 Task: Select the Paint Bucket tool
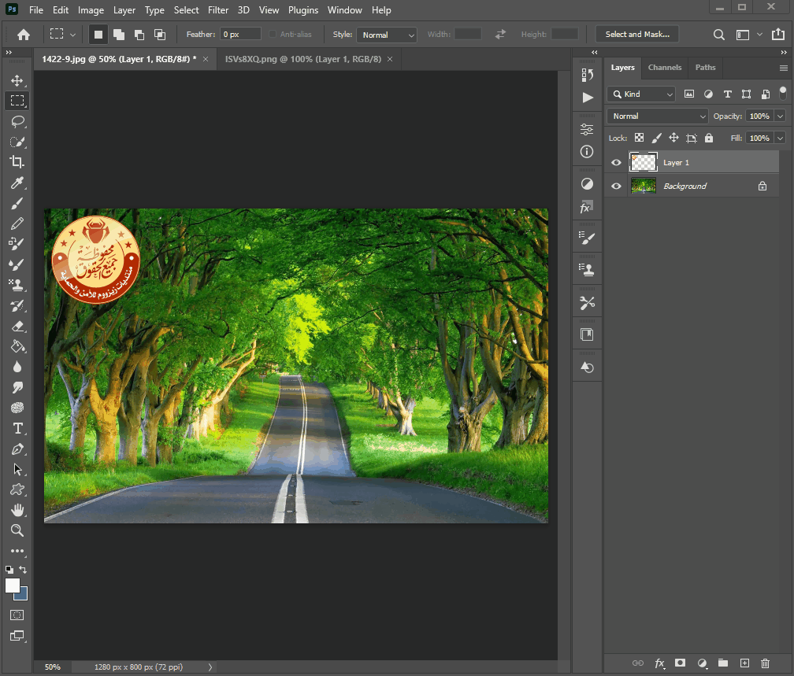click(x=17, y=346)
